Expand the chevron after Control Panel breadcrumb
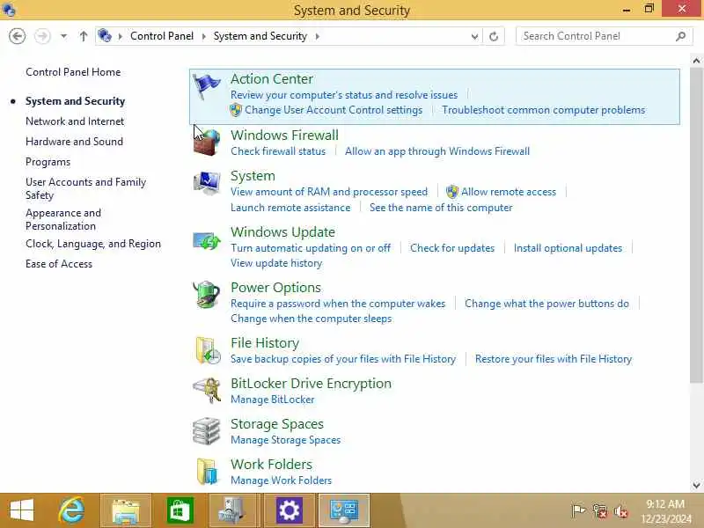Image resolution: width=704 pixels, height=528 pixels. pos(204,36)
